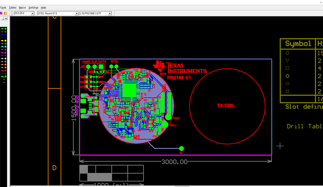323x187 pixels.
Task: Click the NTC label above test pads
Action: (x=114, y=61)
